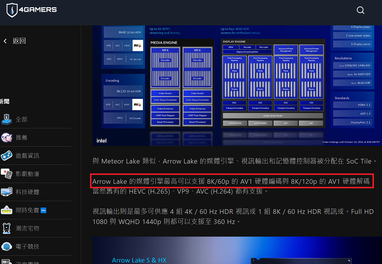The width and height of the screenshot is (382, 264).
Task: Click the line about WQHD 1440p 360 Hz
Action: (167, 222)
